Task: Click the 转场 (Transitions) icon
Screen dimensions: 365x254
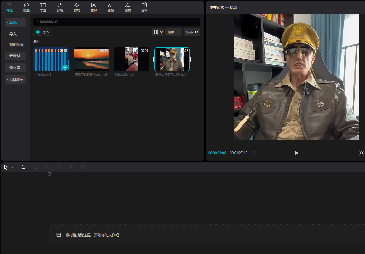Action: (94, 5)
